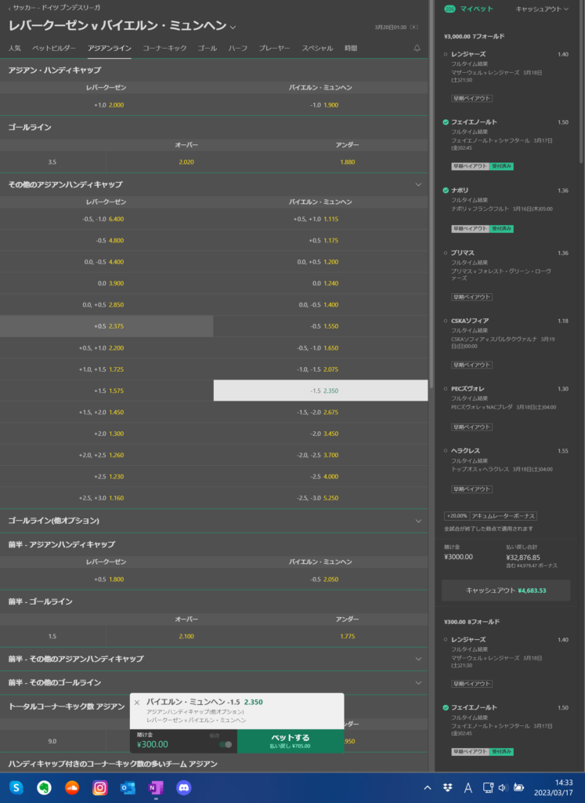Click the green ベットする button
Image resolution: width=585 pixels, height=803 pixels.
click(291, 741)
